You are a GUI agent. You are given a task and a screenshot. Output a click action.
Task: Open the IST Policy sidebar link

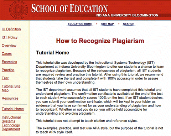pyautogui.click(x=10, y=37)
